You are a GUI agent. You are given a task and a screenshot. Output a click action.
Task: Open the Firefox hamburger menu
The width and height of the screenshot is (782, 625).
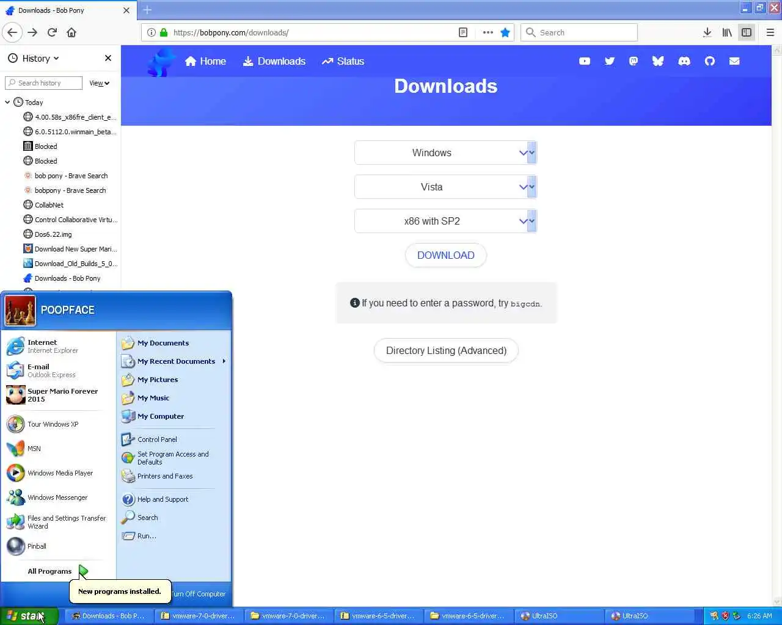tap(770, 32)
